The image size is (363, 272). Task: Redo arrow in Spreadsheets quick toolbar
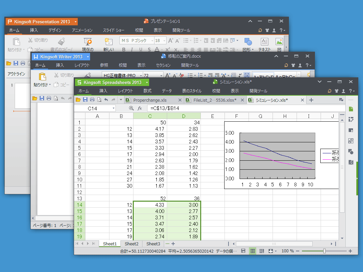[x=113, y=100]
